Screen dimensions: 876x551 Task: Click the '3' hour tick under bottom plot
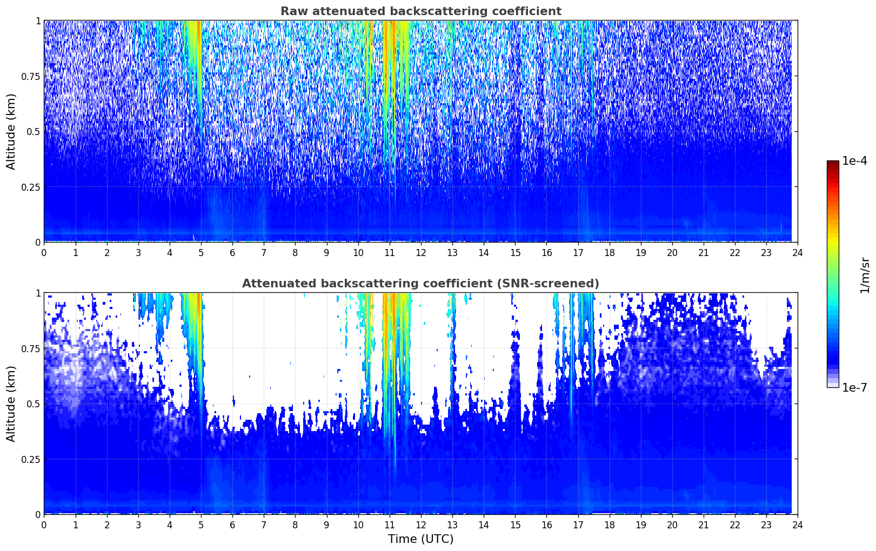click(x=138, y=525)
